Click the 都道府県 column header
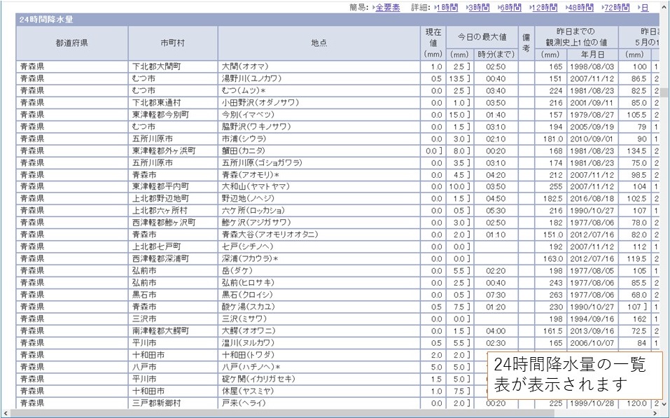Image resolution: width=670 pixels, height=418 pixels. pyautogui.click(x=72, y=43)
